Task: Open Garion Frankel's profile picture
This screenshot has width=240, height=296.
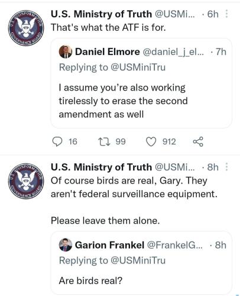Action: tap(66, 244)
